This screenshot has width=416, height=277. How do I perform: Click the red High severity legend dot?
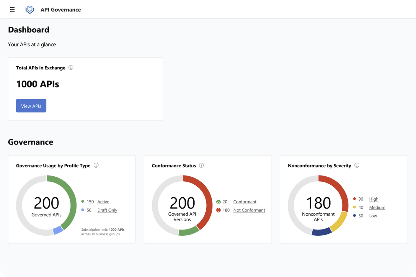coord(354,199)
